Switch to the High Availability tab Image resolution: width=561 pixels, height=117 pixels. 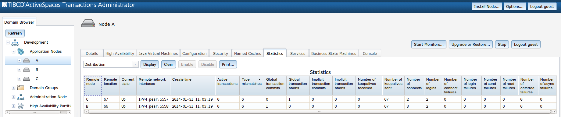pyautogui.click(x=120, y=53)
